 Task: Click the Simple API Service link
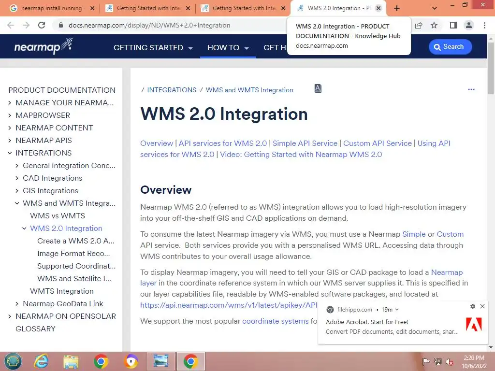click(305, 143)
